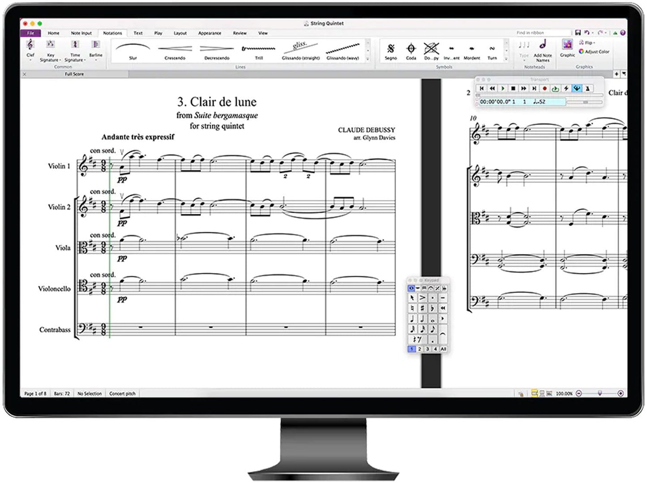Toggle Repeat playback in the Transport
647x483 pixels.
pos(554,89)
